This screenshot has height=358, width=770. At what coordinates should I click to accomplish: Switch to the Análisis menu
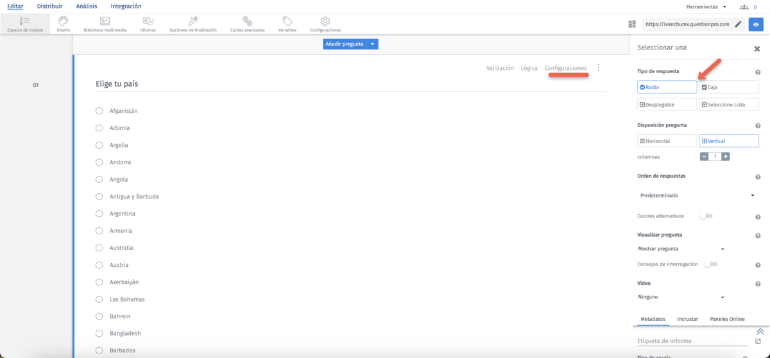pyautogui.click(x=87, y=6)
